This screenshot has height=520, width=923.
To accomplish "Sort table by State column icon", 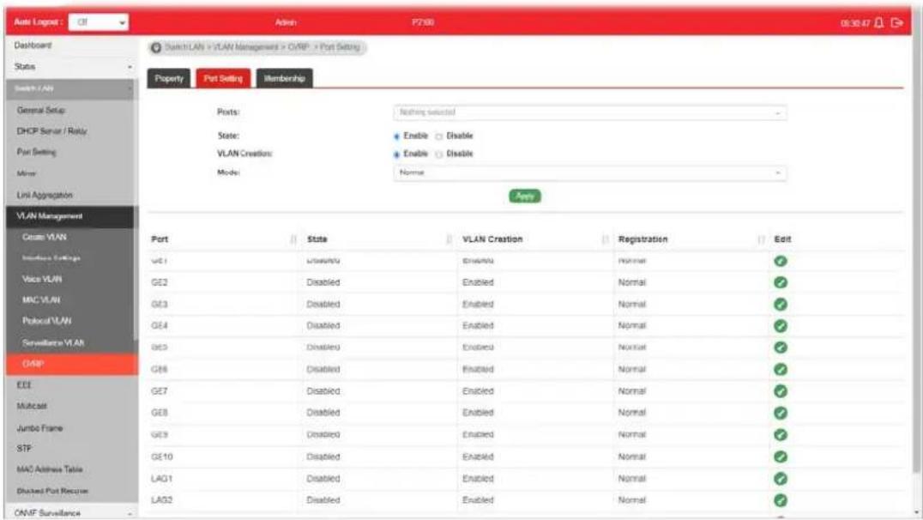I will coord(449,239).
